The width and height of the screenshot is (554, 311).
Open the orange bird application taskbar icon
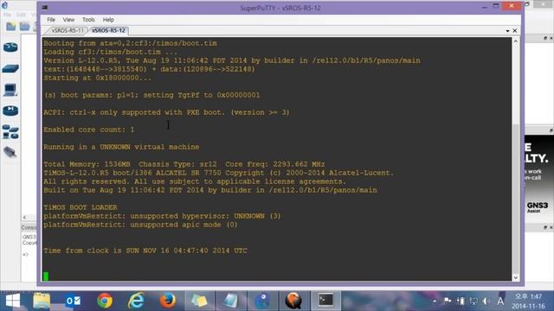pos(293,301)
